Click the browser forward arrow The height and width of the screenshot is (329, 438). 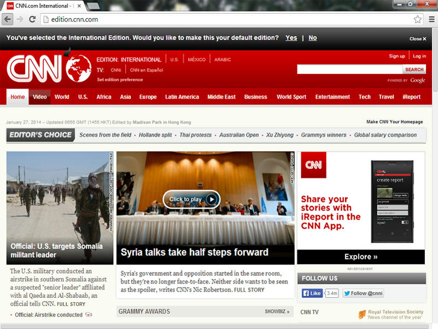coord(20,19)
